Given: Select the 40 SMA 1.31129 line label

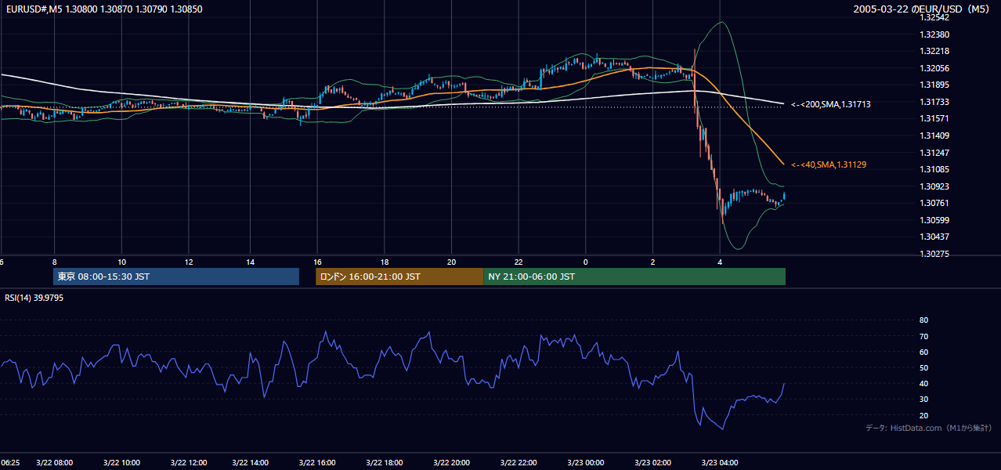Looking at the screenshot, I should pyautogui.click(x=829, y=164).
